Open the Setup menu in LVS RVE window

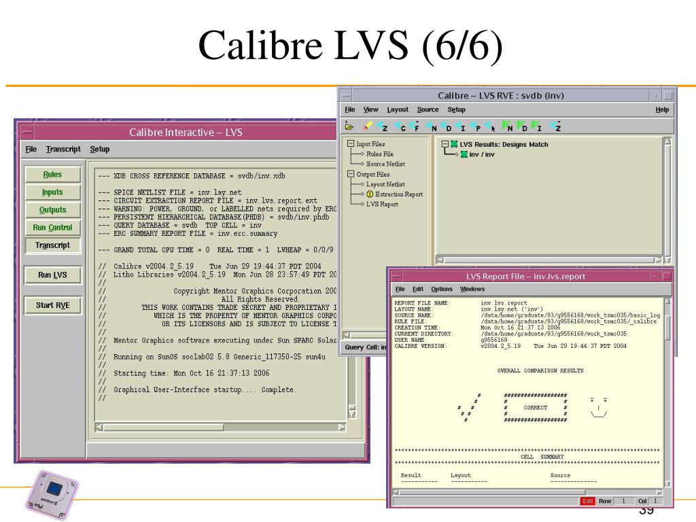(456, 109)
